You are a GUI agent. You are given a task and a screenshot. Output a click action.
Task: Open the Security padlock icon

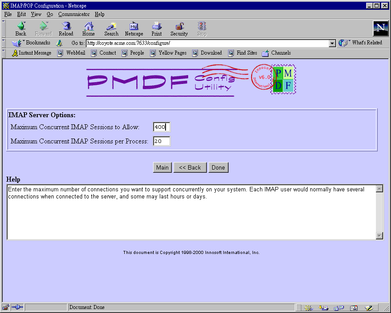(179, 28)
